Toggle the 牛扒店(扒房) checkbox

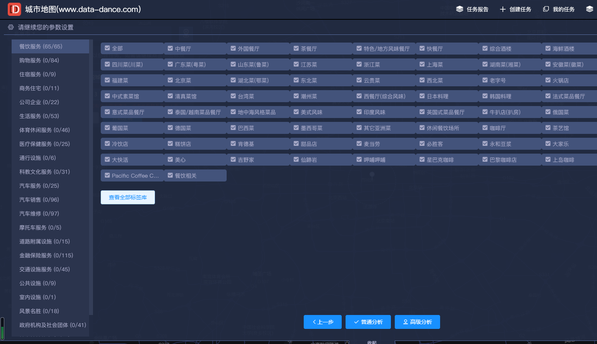[x=485, y=112]
